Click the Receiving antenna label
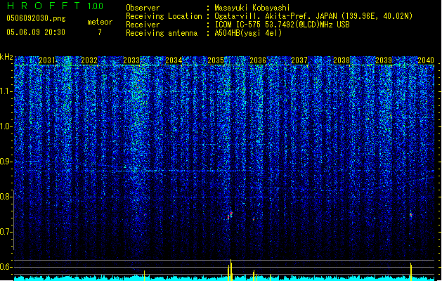 click(x=162, y=33)
